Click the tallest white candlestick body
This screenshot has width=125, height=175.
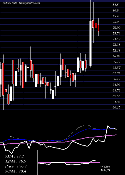(90, 43)
